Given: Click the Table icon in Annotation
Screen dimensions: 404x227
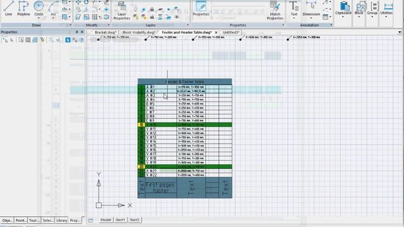Looking at the screenshot, I should (x=326, y=17).
